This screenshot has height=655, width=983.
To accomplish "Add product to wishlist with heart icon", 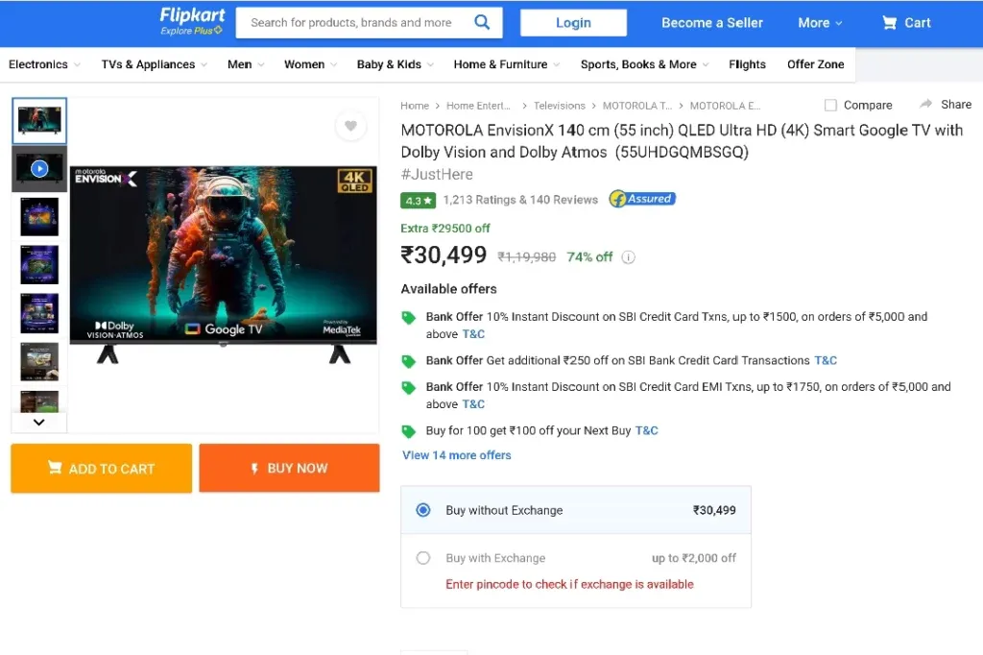I will coord(350,126).
